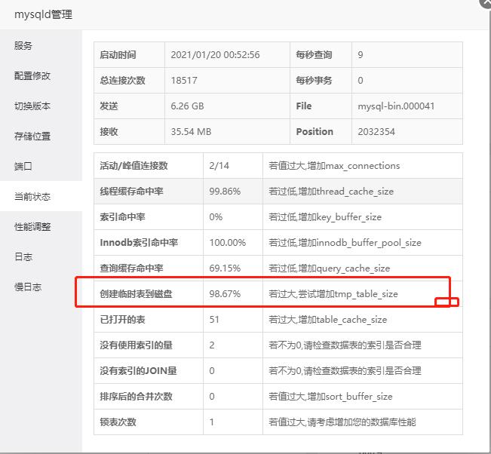This screenshot has width=491, height=454.
Task: Click the 每秒查询 value 9
Action: [361, 55]
